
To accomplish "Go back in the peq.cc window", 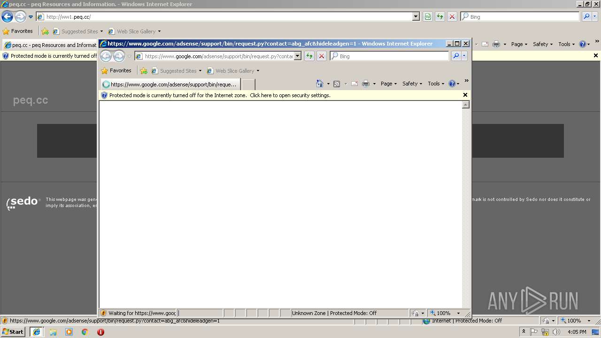I will [x=7, y=17].
